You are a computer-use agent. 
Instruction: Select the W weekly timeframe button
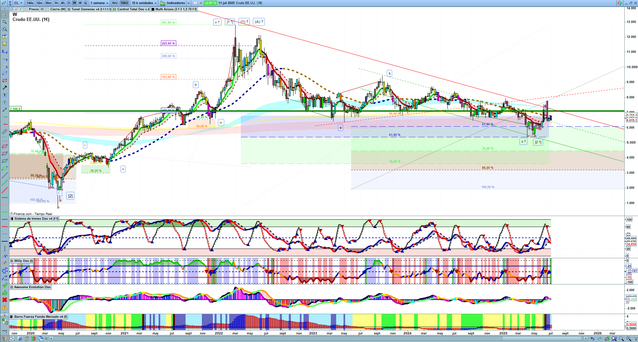coord(75,3)
